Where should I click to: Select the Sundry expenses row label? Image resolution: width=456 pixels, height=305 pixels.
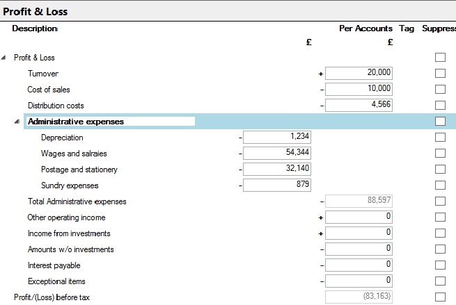tap(70, 186)
